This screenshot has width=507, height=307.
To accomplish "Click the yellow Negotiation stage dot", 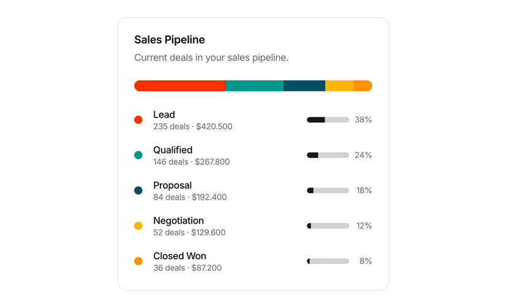I will (138, 226).
